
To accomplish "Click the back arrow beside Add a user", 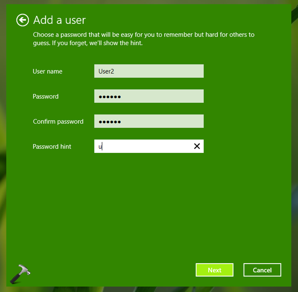I will (22, 20).
